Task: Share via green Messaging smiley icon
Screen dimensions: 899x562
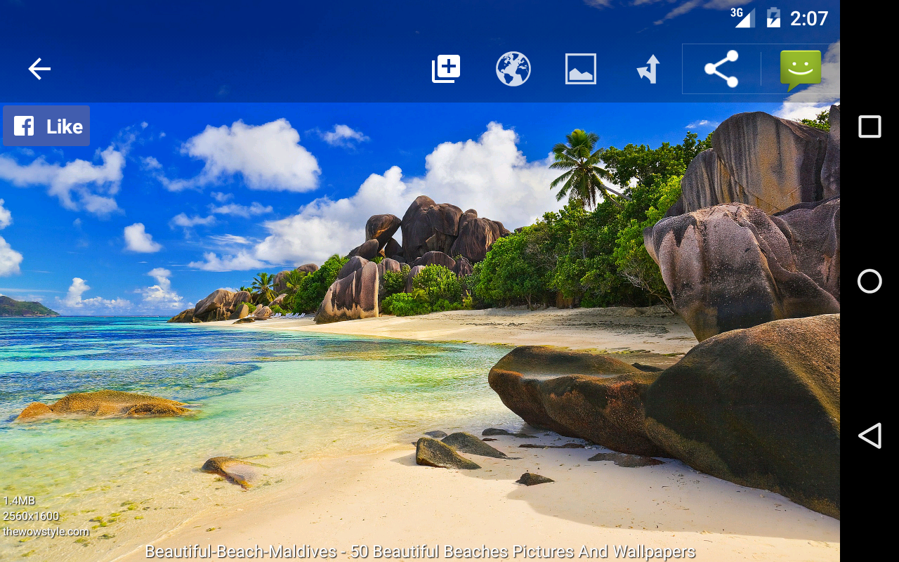Action: [801, 69]
